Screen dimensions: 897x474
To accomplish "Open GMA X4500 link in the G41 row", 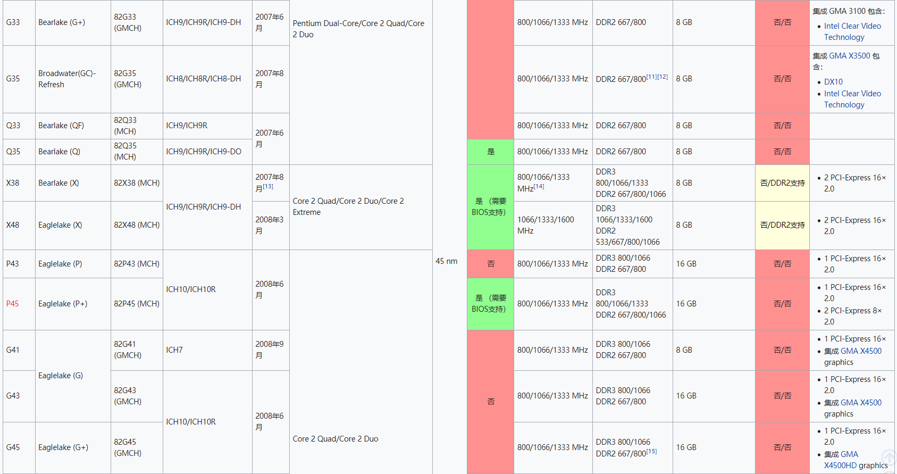I will (x=861, y=351).
